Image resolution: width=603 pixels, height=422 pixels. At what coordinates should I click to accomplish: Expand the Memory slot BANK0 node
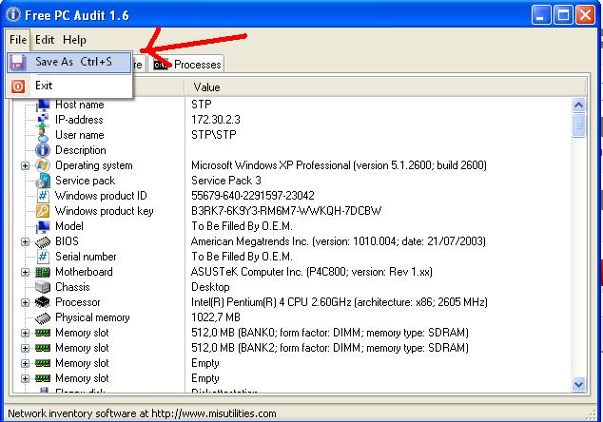click(25, 333)
